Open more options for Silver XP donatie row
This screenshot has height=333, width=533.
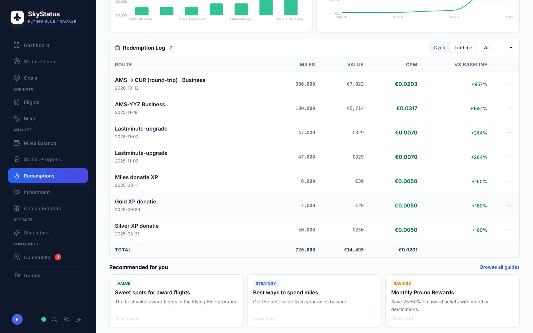click(509, 230)
